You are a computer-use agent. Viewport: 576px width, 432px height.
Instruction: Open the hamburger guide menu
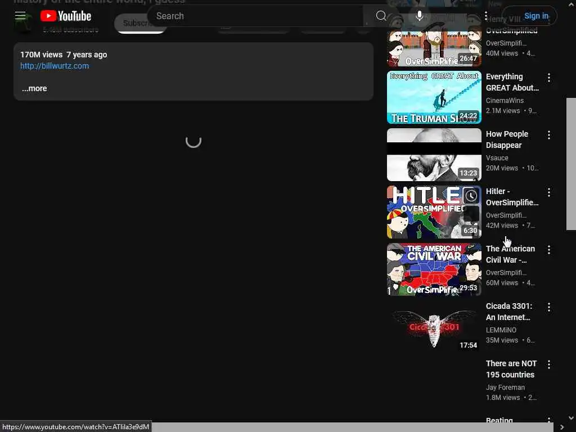coord(20,16)
